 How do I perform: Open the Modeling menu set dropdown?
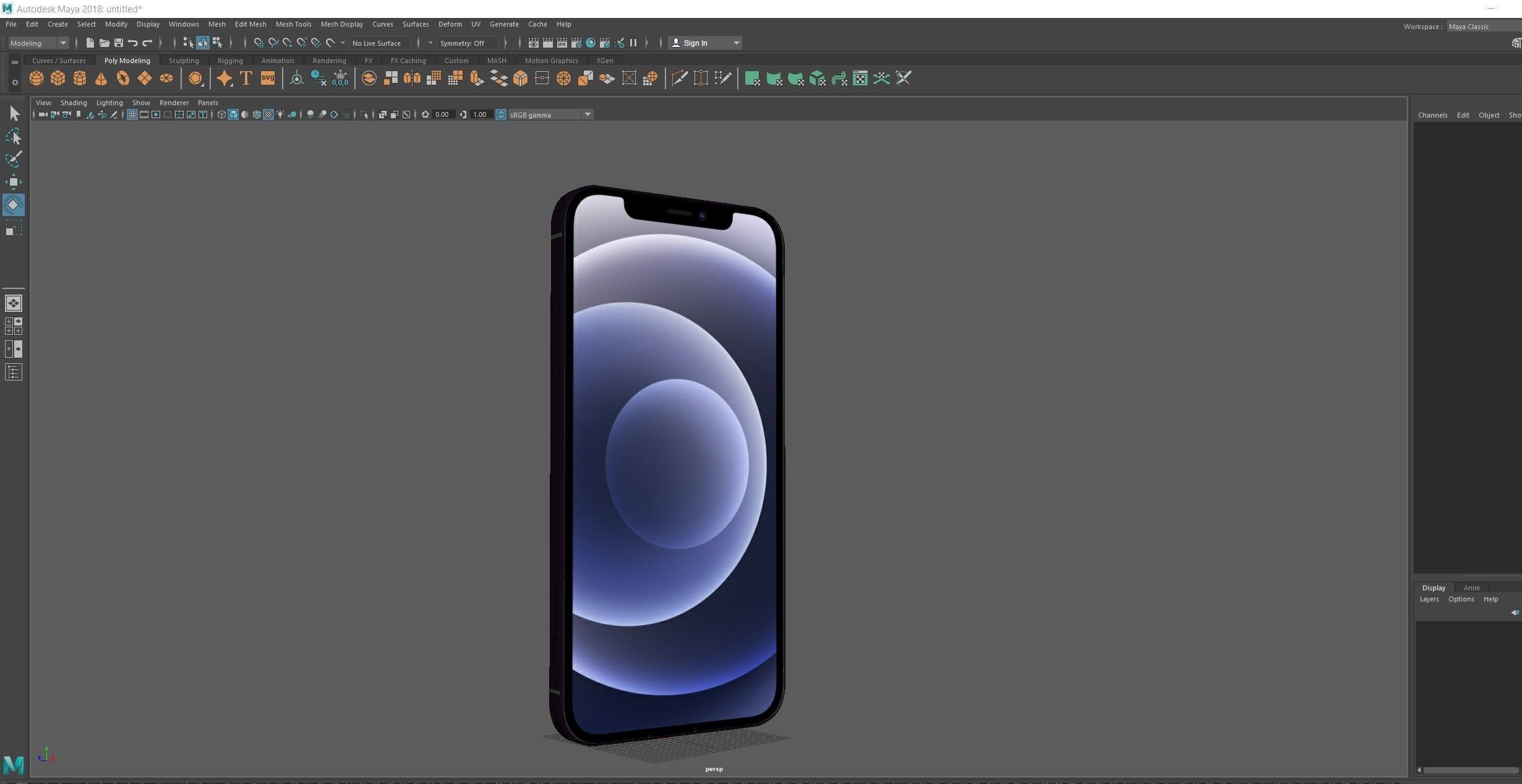(38, 43)
